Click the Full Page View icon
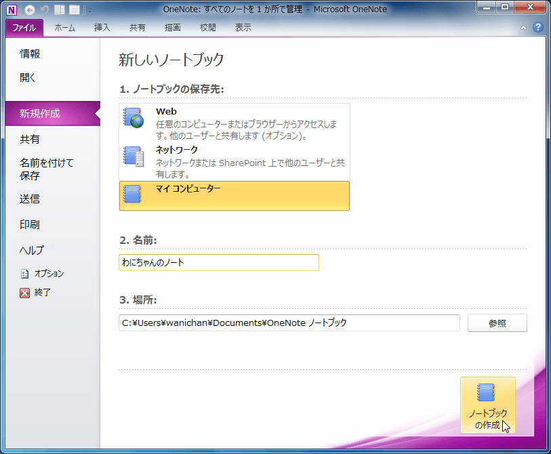Screen dimensions: 551x454 75,10
